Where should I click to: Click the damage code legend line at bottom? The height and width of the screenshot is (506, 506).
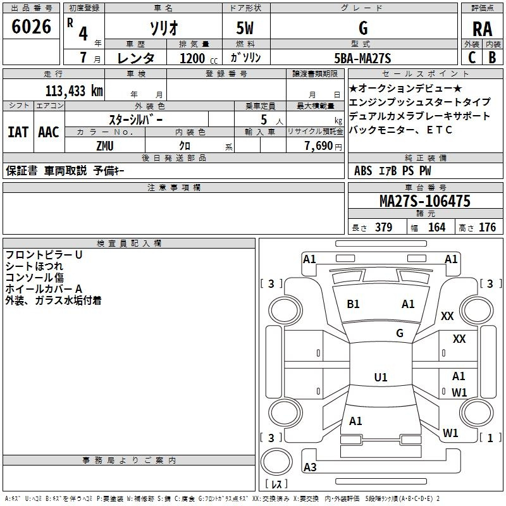[x=223, y=498]
